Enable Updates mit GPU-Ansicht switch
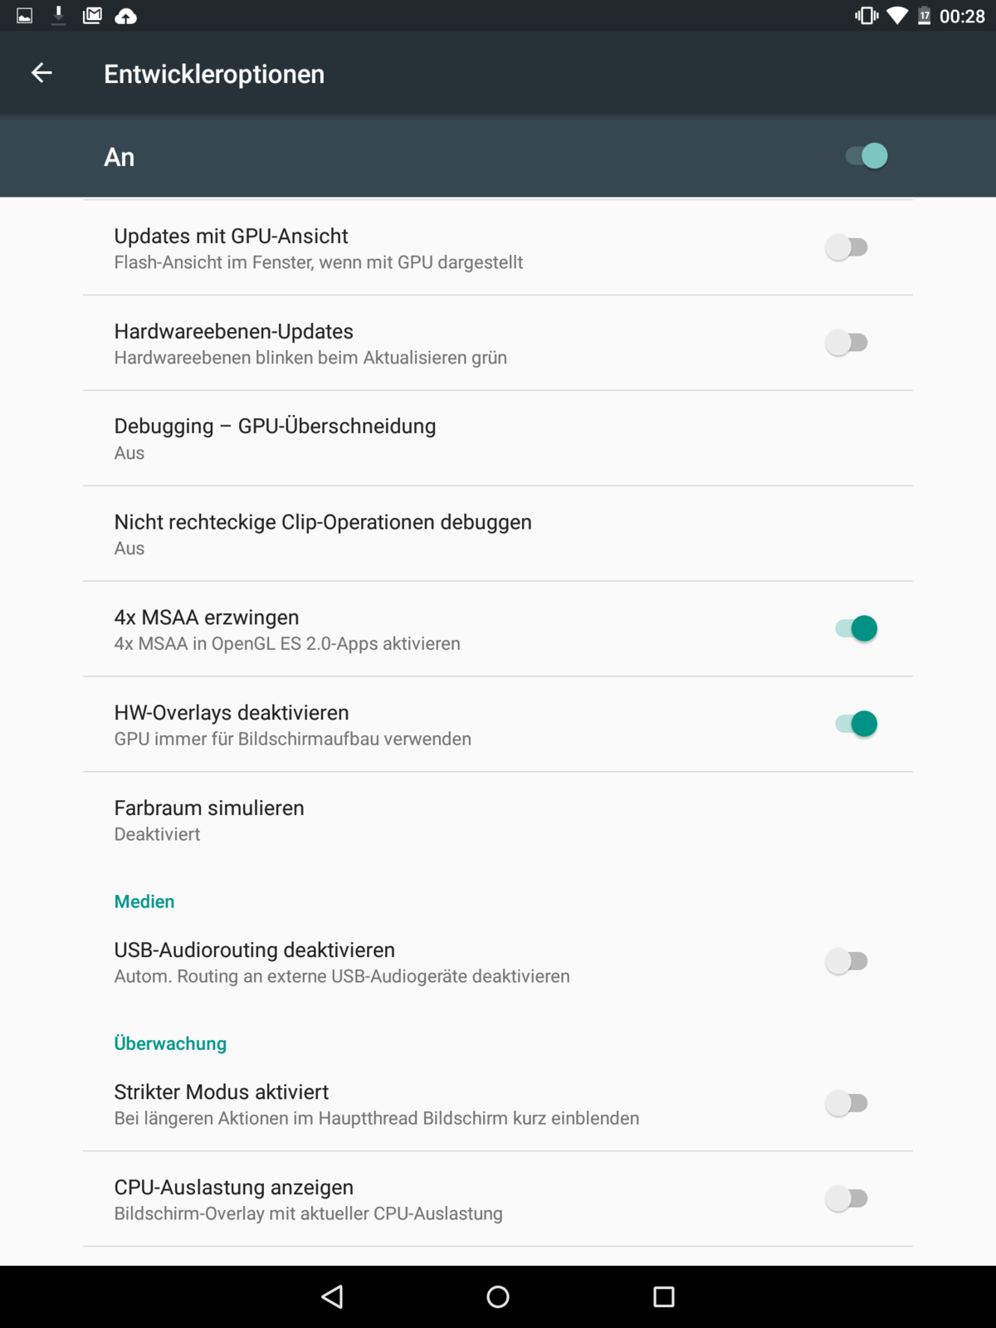 pos(847,247)
